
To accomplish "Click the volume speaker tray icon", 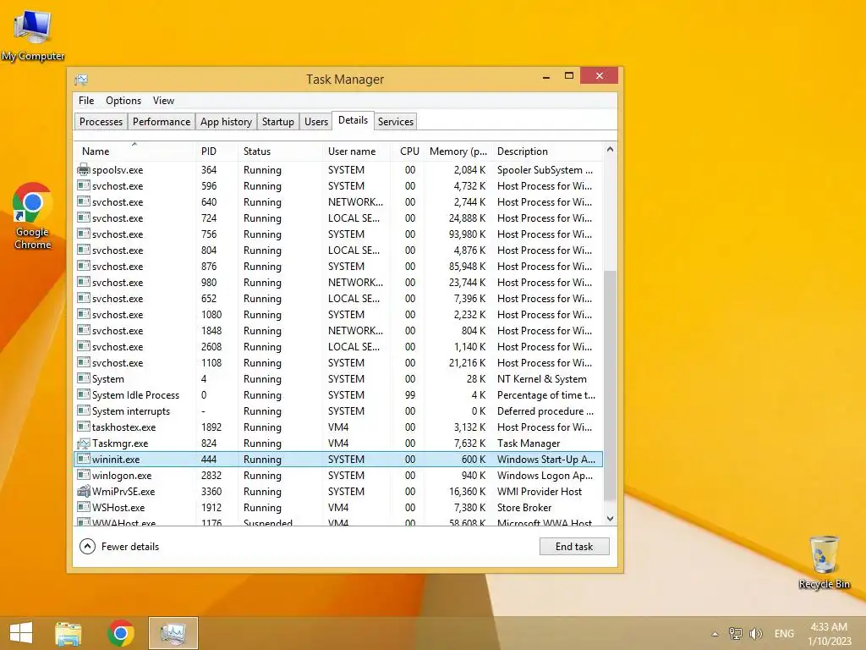I will pyautogui.click(x=755, y=634).
